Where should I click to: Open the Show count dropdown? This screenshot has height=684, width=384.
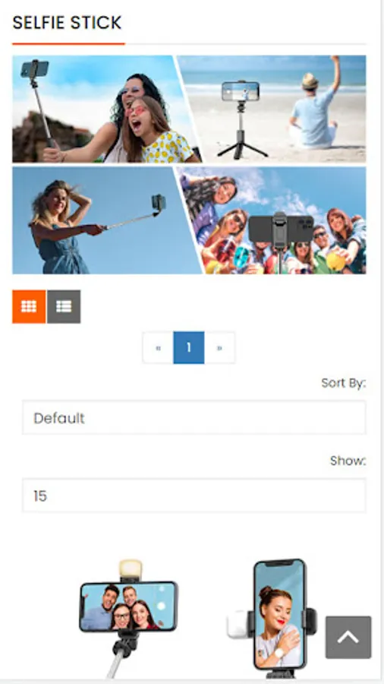coord(194,496)
